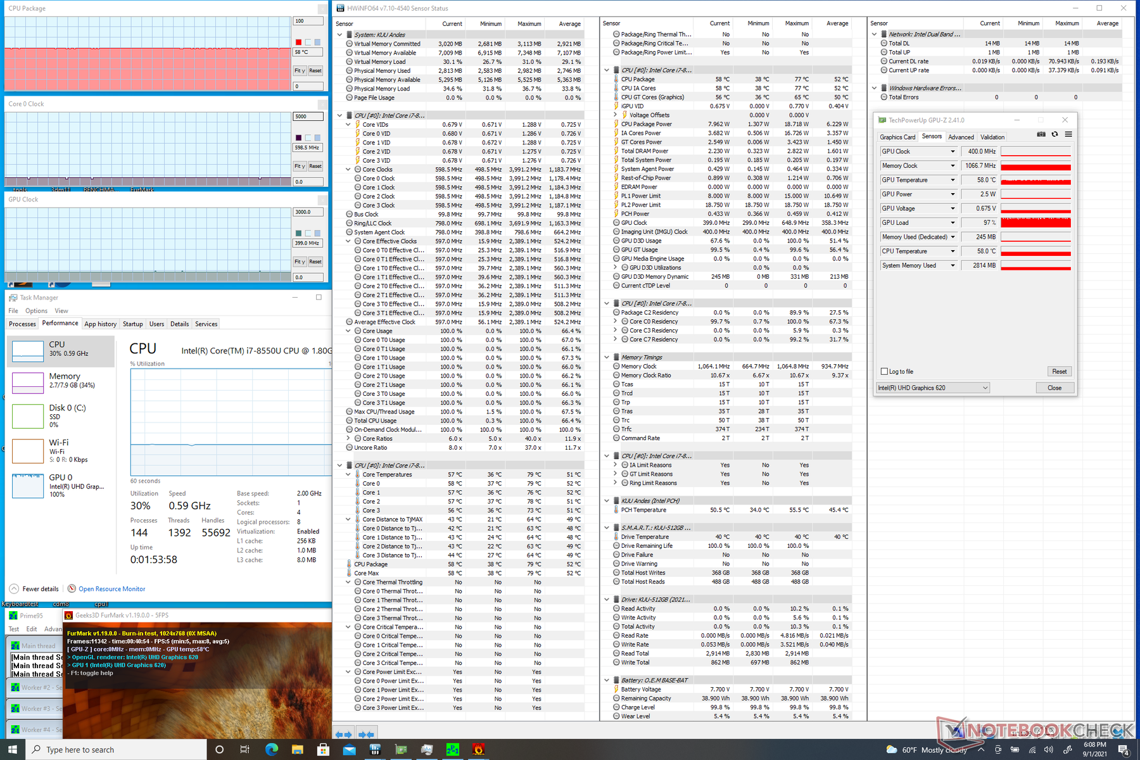This screenshot has width=1140, height=760.
Task: Edit max value 100 in CPU Package graph
Action: click(308, 21)
